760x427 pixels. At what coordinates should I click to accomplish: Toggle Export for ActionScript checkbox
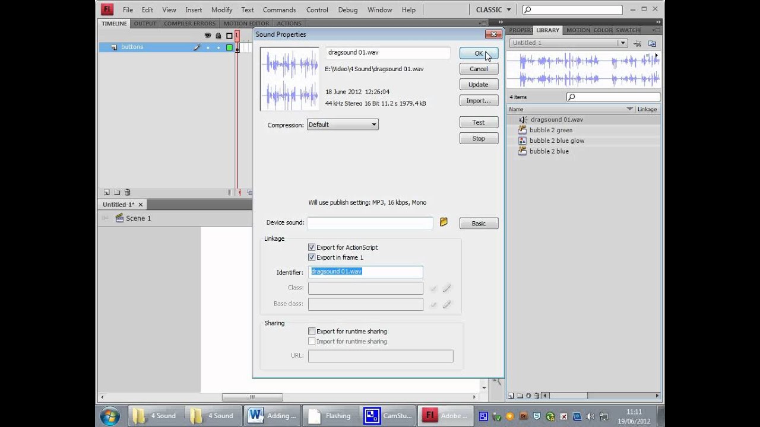coord(312,247)
